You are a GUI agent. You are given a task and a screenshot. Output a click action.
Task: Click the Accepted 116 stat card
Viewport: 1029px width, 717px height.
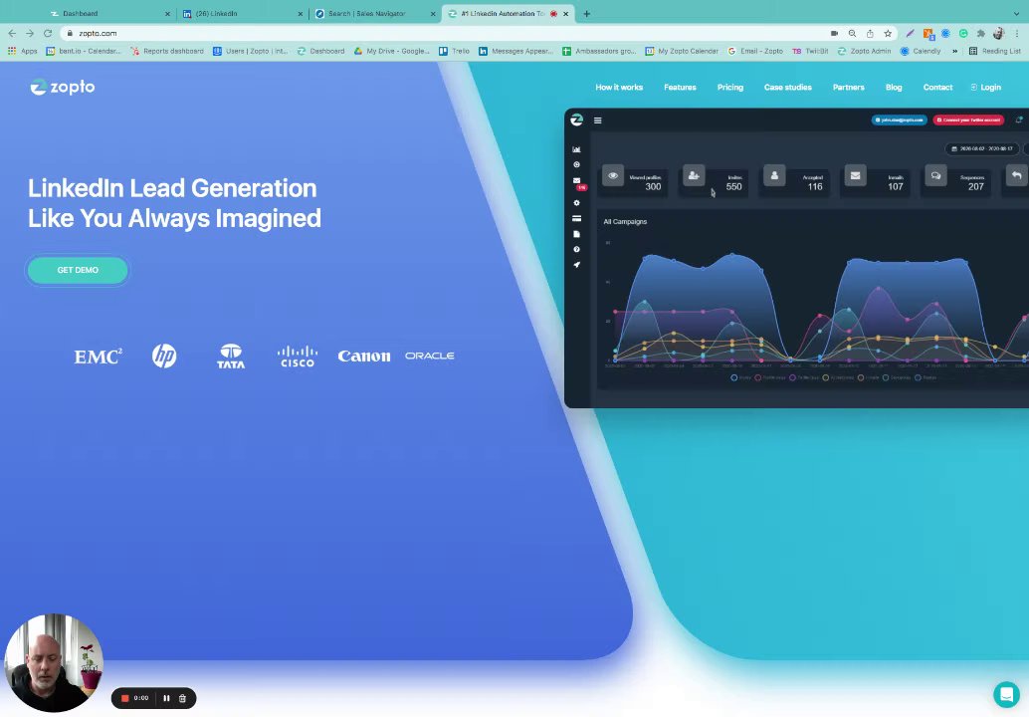794,180
